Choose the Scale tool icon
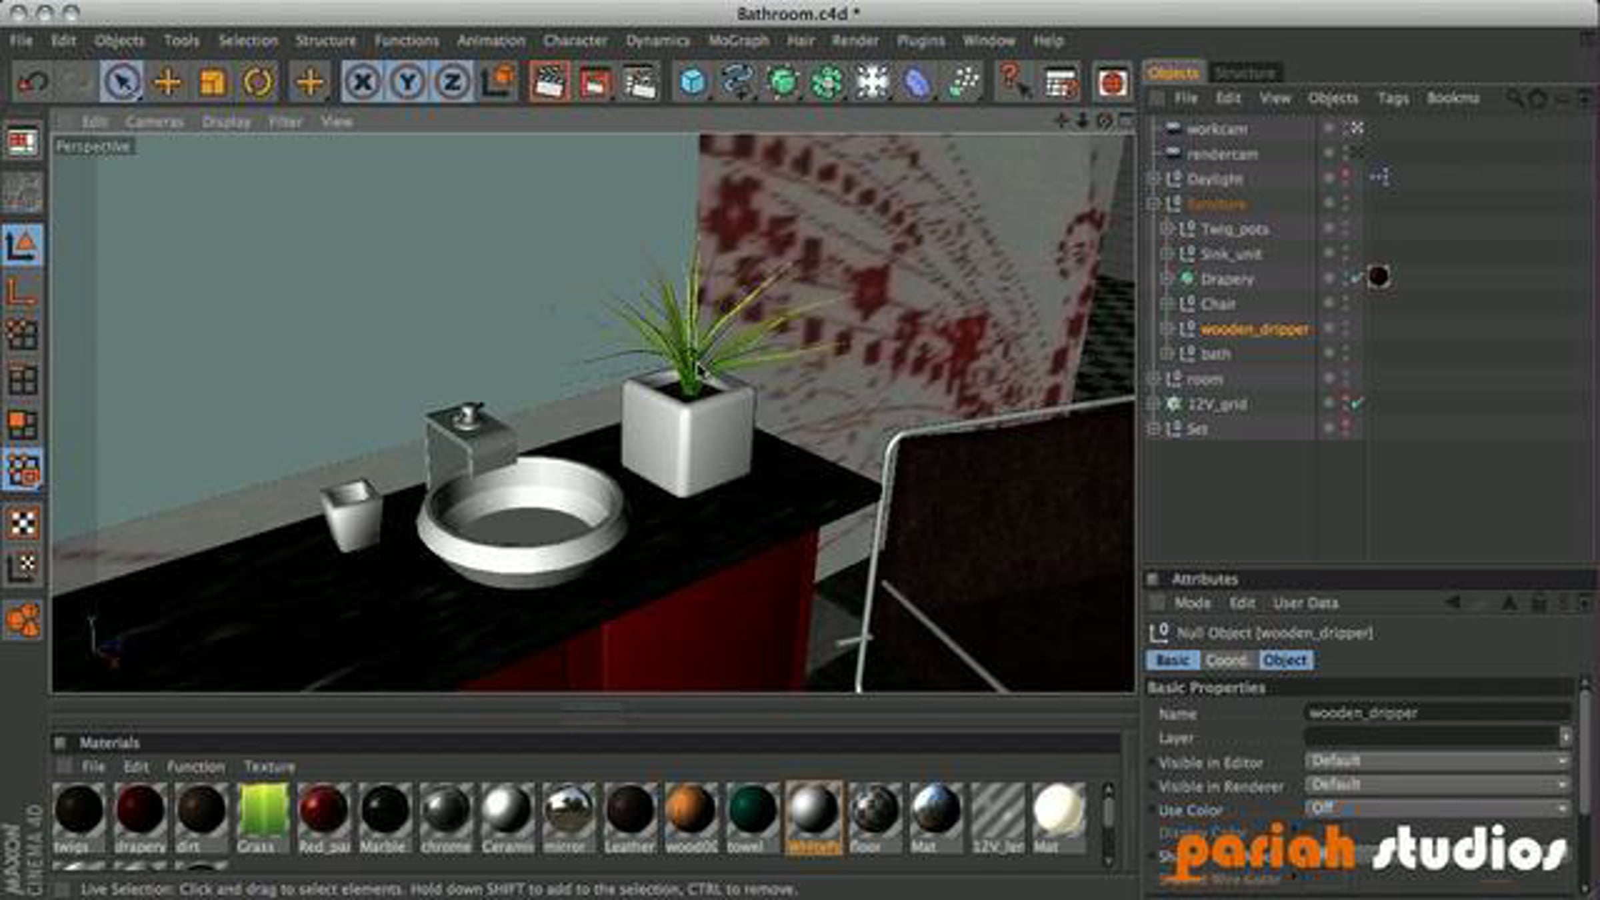The height and width of the screenshot is (900, 1600). (x=213, y=82)
